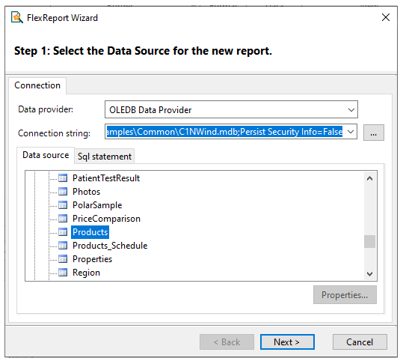The height and width of the screenshot is (361, 403).
Task: Click the table icon beside PolarSample
Action: [63, 205]
